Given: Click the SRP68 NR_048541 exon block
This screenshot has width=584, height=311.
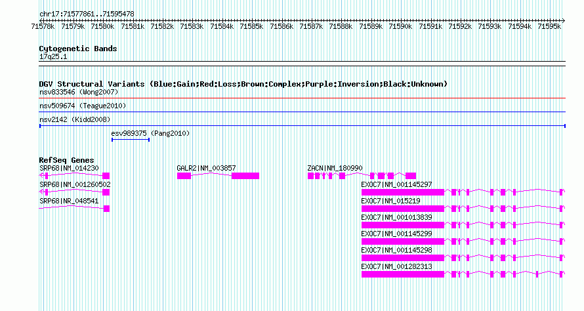Looking at the screenshot, I should pos(106,209).
